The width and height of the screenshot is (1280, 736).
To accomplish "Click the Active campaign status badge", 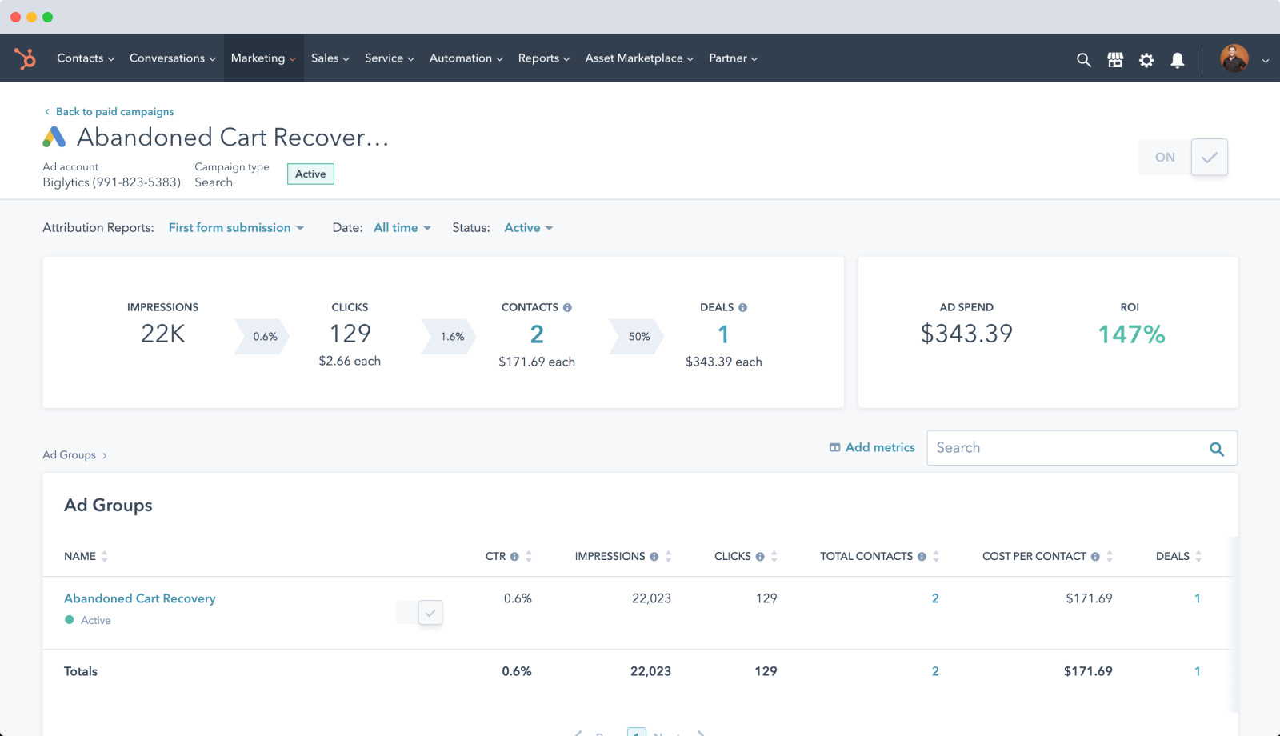I will [x=310, y=174].
